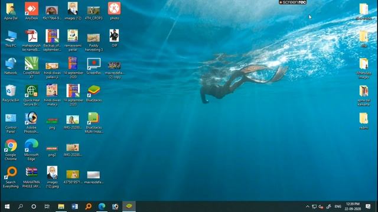Open the AnyDesk desktop shortcut
The image size is (378, 212).
point(31,11)
